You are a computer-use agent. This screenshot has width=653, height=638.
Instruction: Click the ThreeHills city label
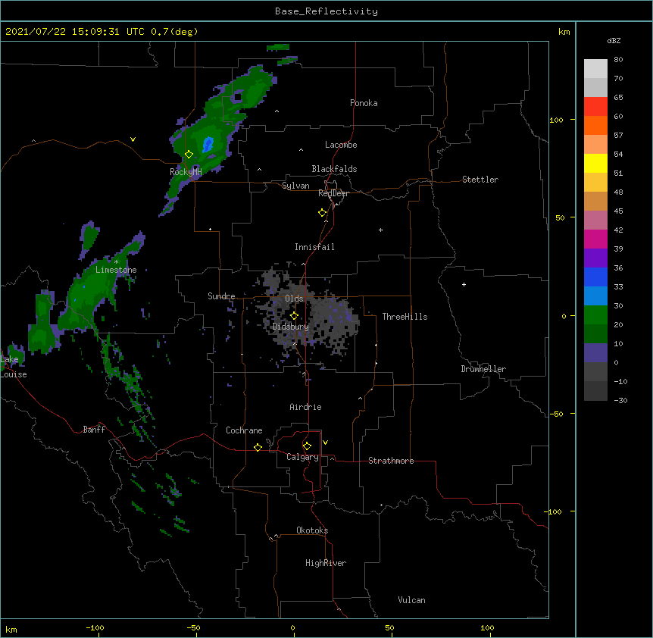[x=405, y=317]
